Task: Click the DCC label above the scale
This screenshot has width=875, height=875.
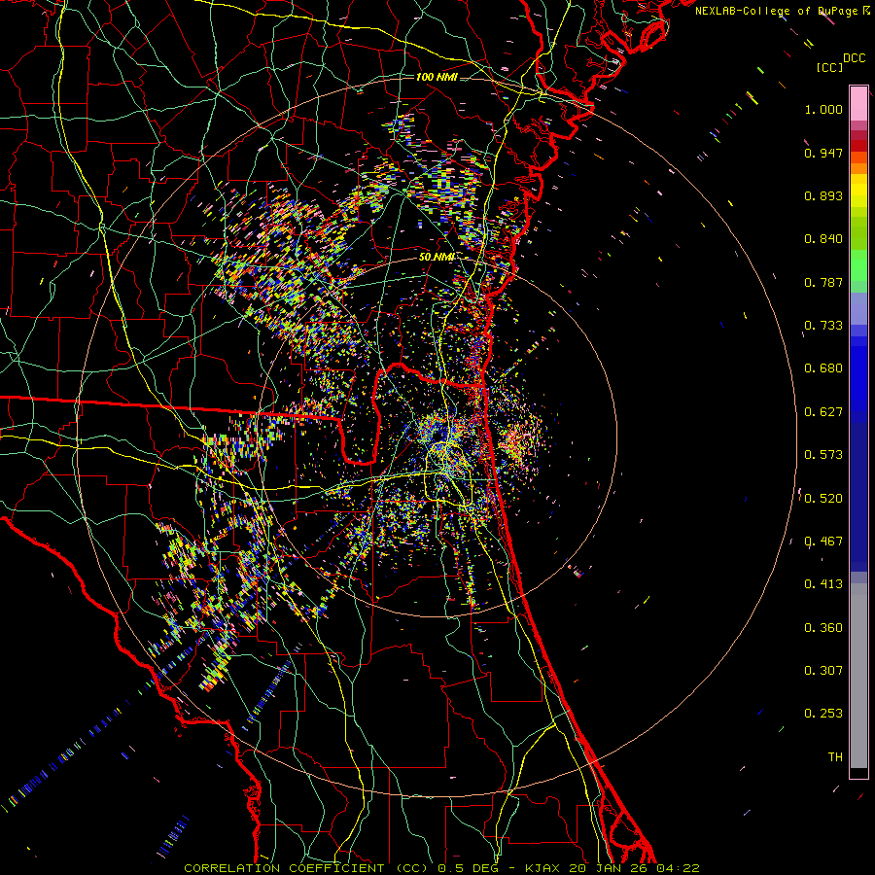Action: 854,58
